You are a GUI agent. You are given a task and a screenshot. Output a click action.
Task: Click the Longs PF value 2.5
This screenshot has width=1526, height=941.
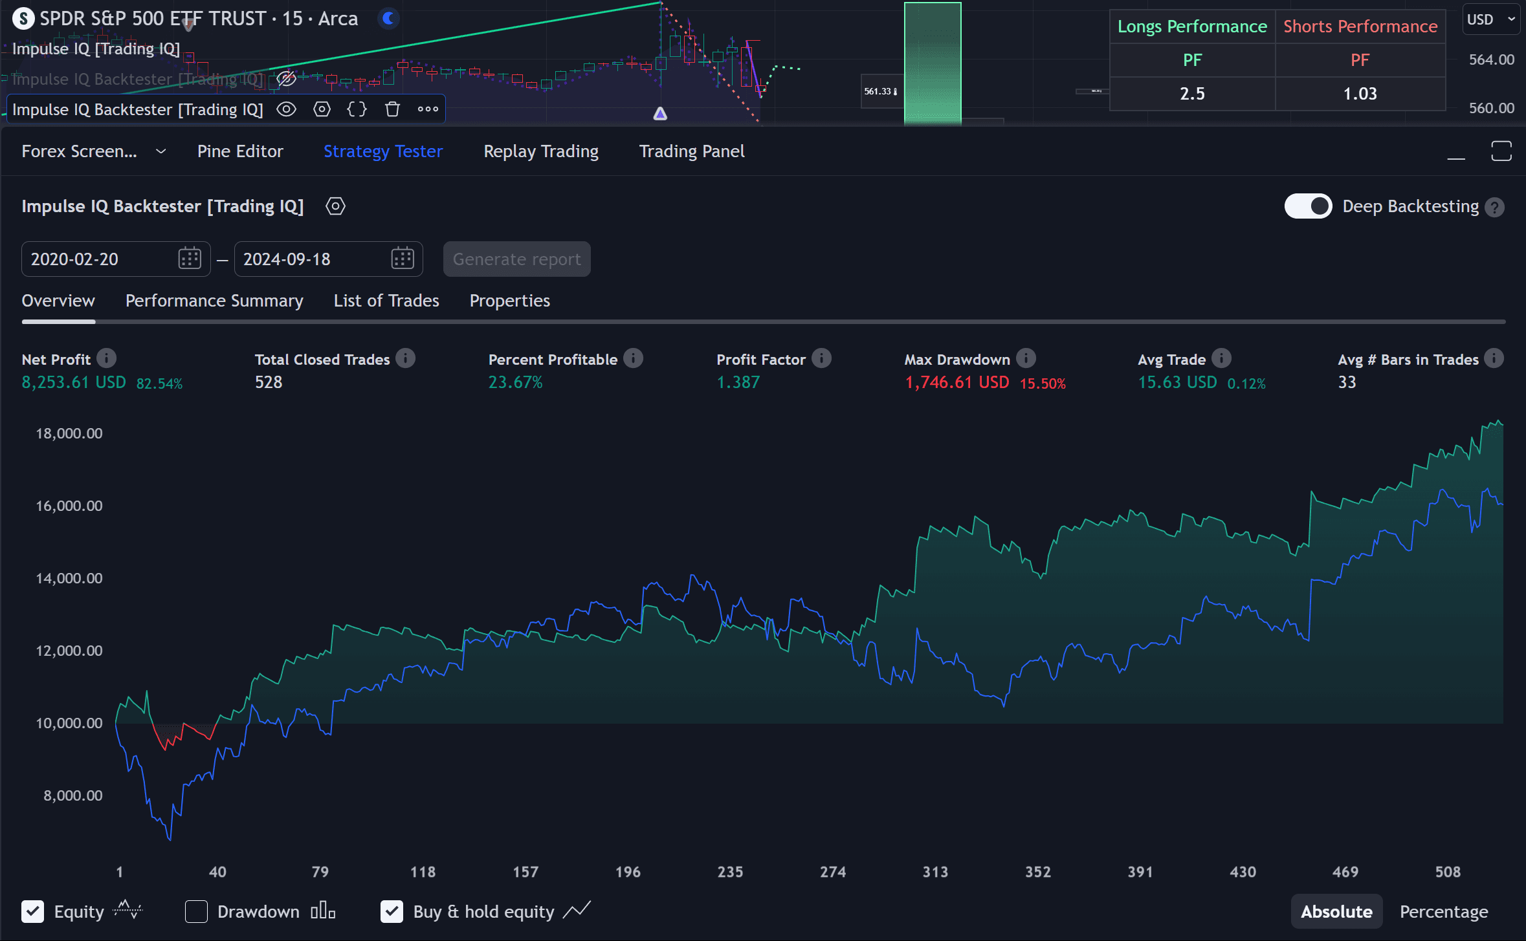pyautogui.click(x=1192, y=94)
